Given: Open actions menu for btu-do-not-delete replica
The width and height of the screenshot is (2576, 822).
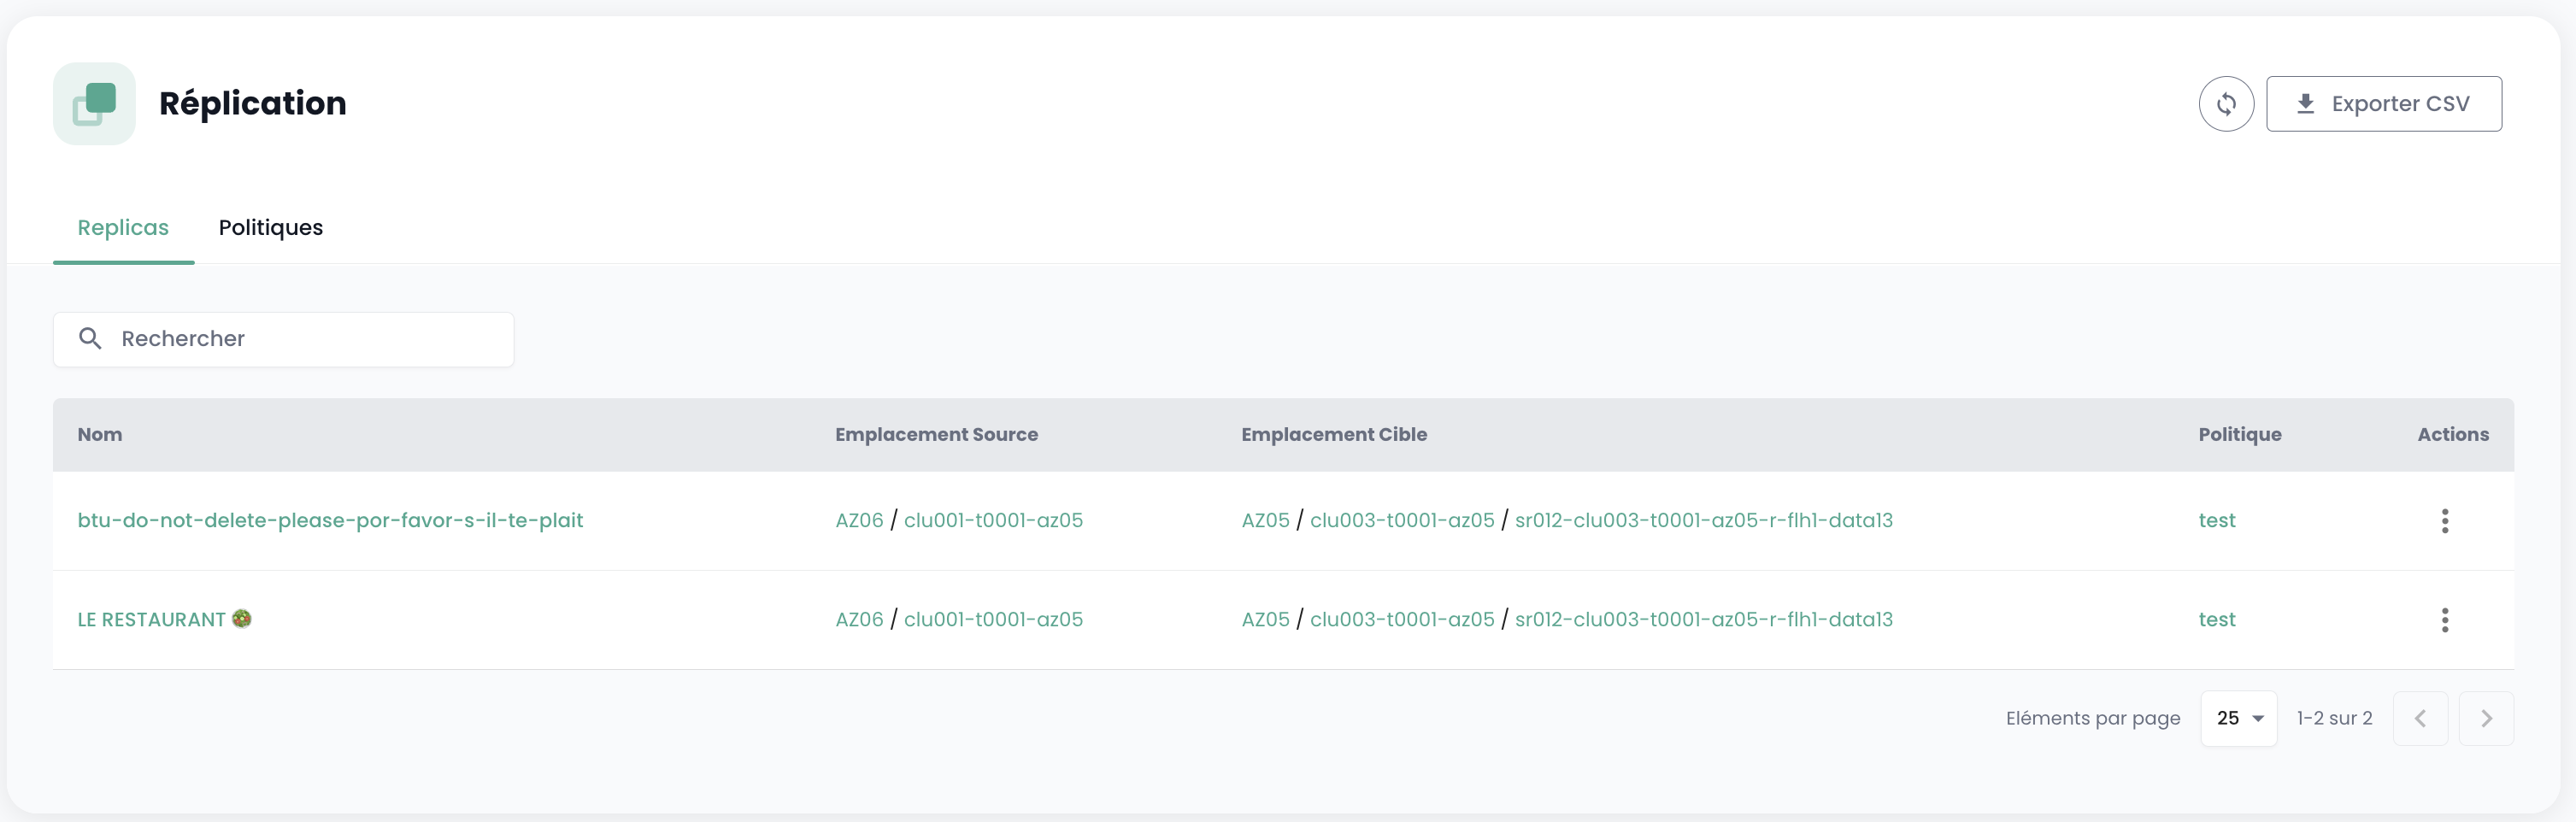Looking at the screenshot, I should (x=2444, y=521).
